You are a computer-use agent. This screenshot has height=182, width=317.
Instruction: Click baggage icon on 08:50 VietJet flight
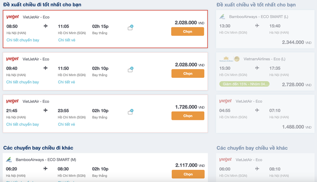(x=130, y=28)
